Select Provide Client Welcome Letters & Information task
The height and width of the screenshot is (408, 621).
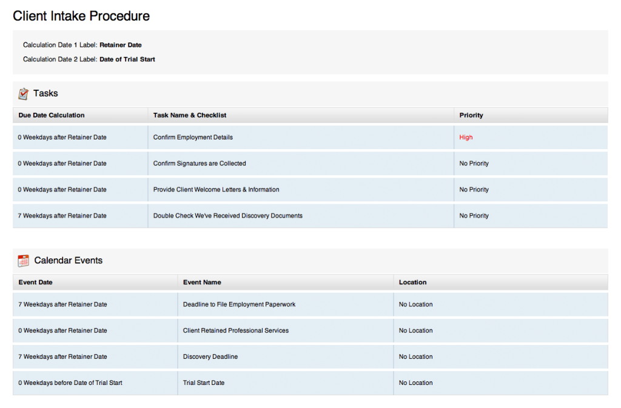tap(216, 190)
